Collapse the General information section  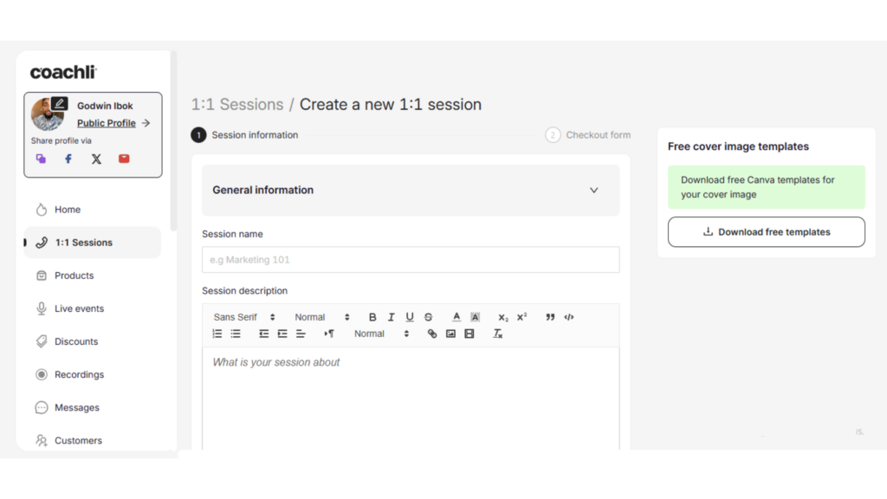[593, 190]
